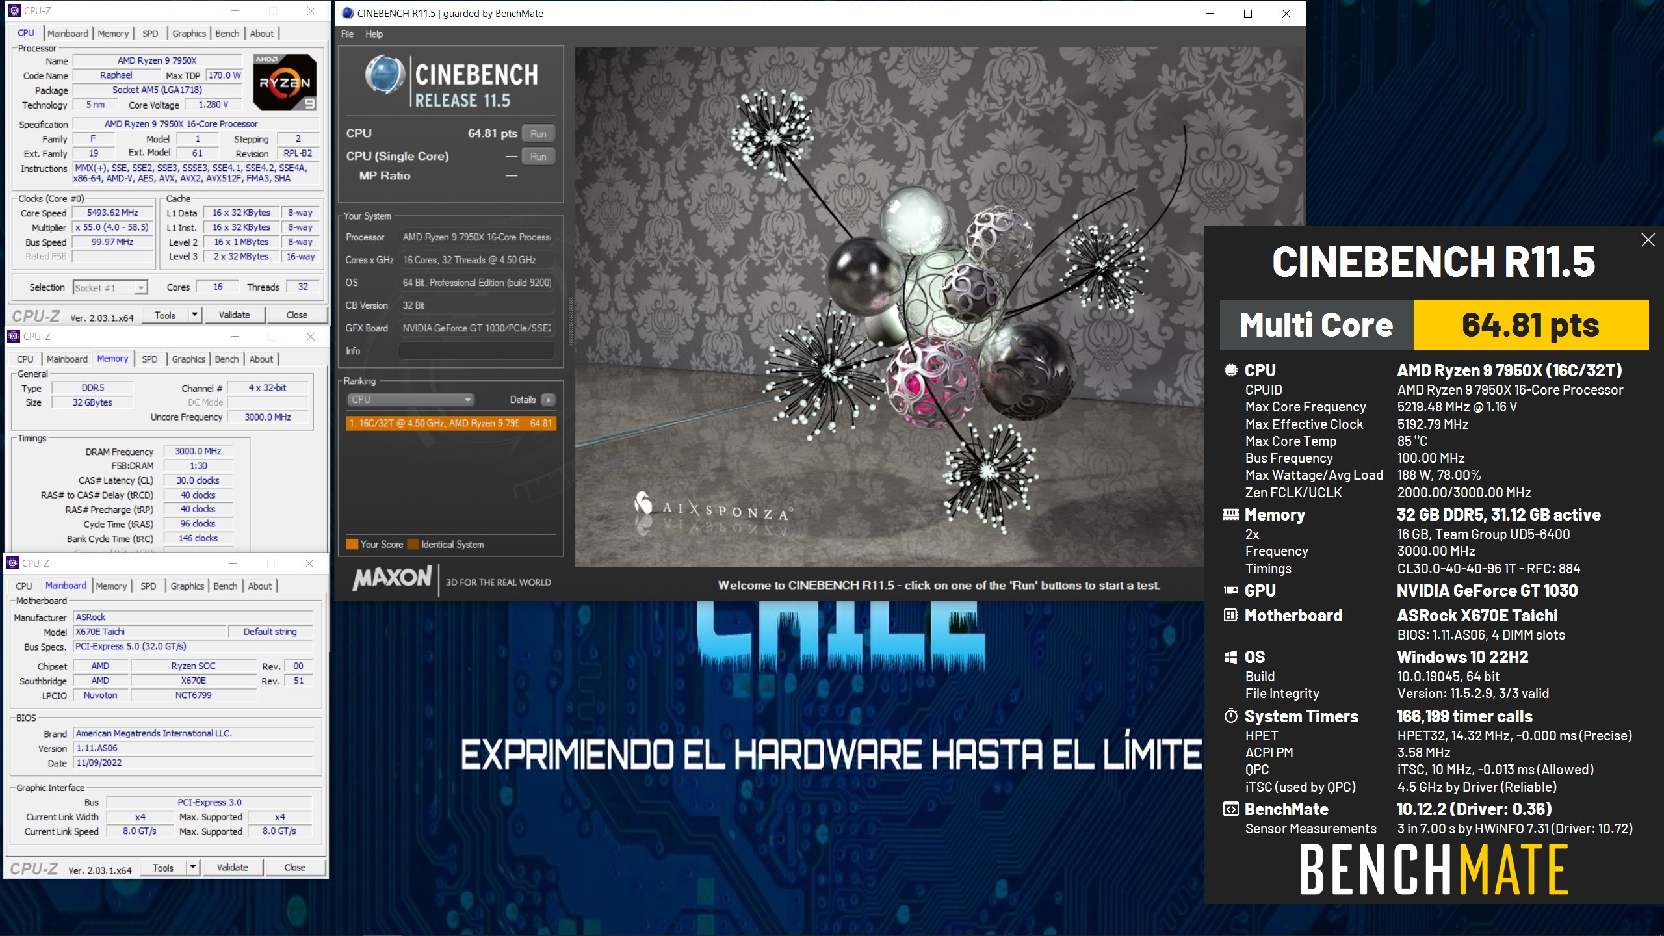Open the Tools dropdown arrow in top CPU-Z window
The height and width of the screenshot is (936, 1664).
click(x=194, y=315)
